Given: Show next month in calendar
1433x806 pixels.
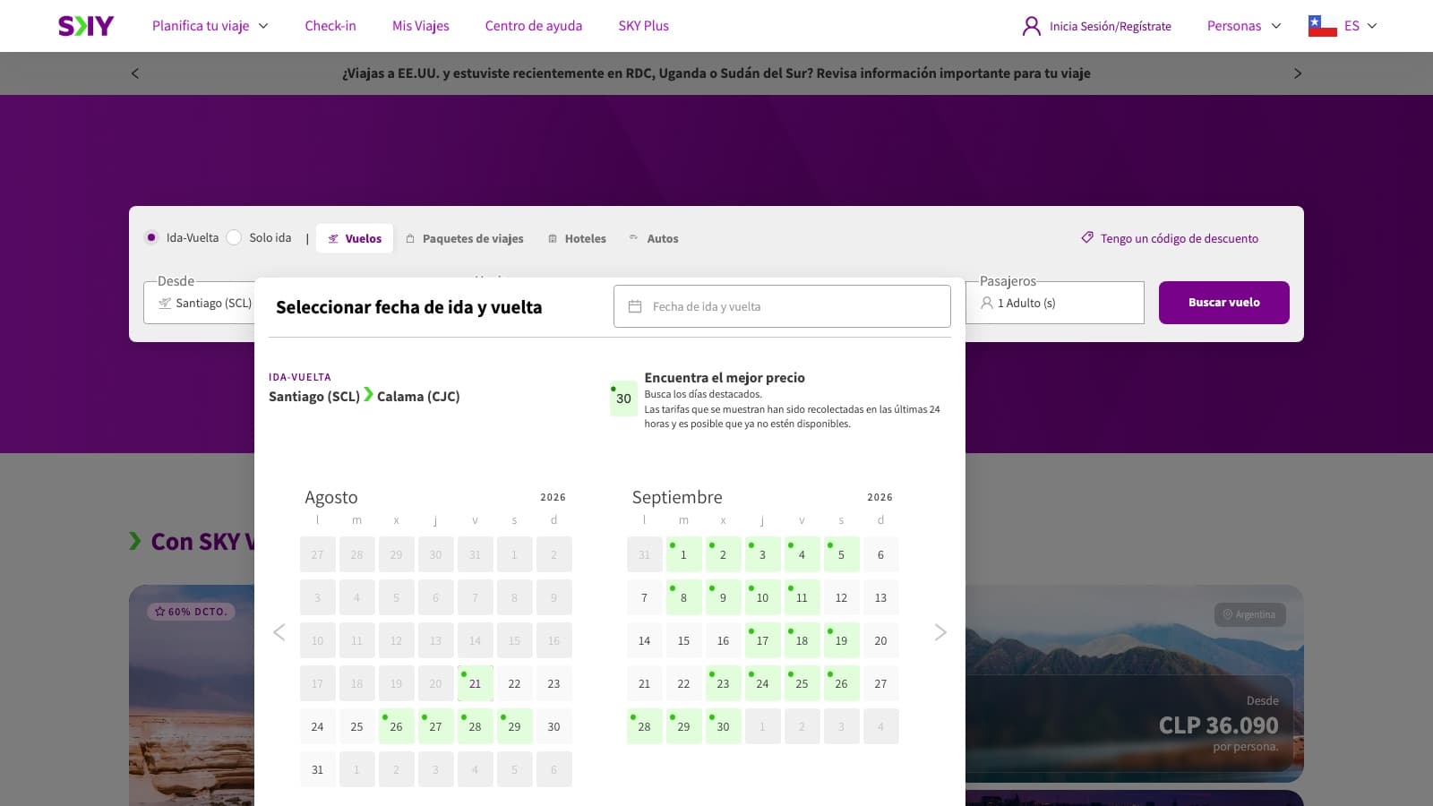Looking at the screenshot, I should click(940, 632).
